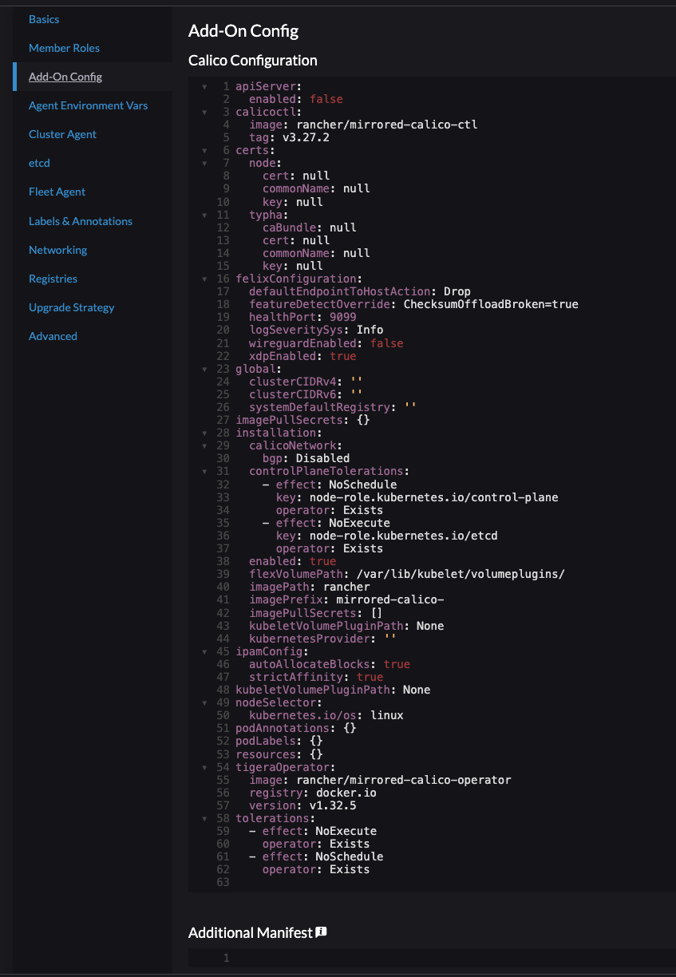Viewport: 676px width, 977px height.
Task: Click the Additional Manifest info icon
Action: [322, 932]
